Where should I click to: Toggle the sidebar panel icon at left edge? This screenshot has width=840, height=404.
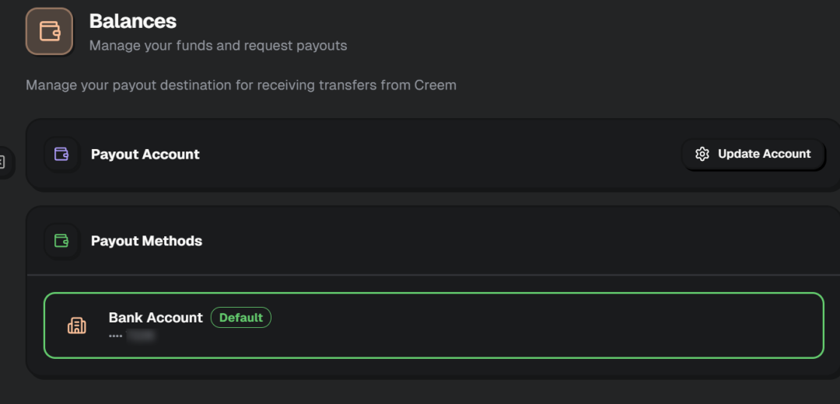tap(2, 162)
